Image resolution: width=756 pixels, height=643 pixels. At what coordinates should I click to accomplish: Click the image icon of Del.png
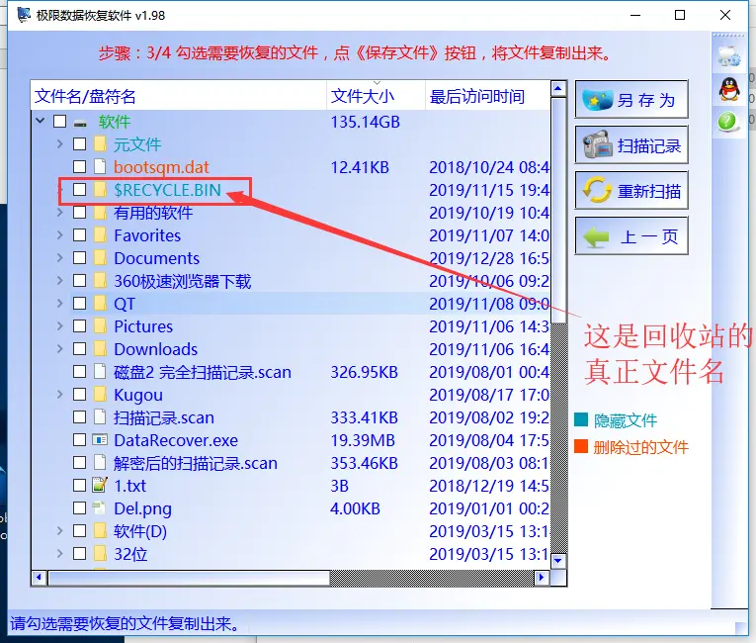pyautogui.click(x=100, y=507)
